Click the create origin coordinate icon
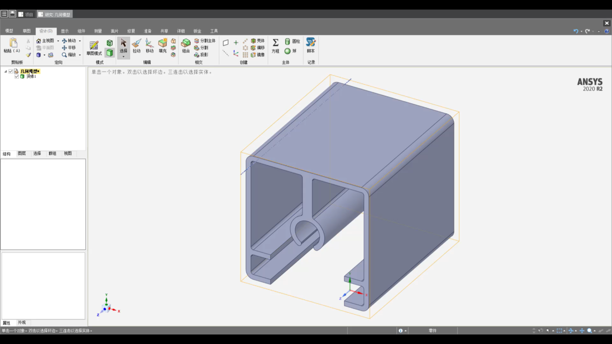 pos(236,53)
